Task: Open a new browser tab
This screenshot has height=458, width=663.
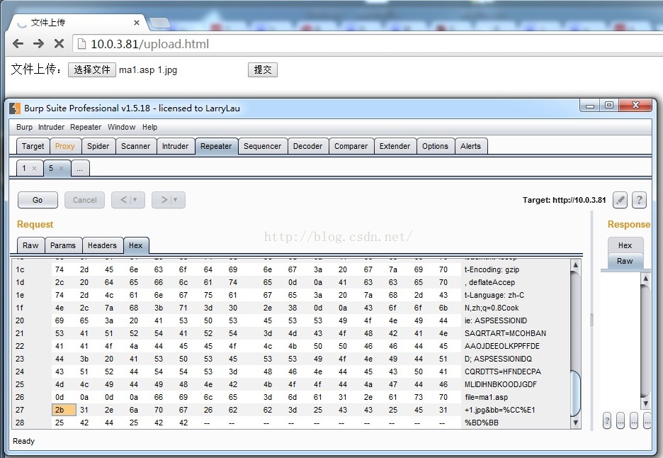Action: pyautogui.click(x=159, y=23)
